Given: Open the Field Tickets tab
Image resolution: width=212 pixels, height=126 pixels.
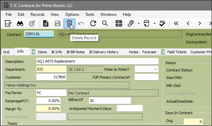Looking at the screenshot, I should pyautogui.click(x=173, y=52).
